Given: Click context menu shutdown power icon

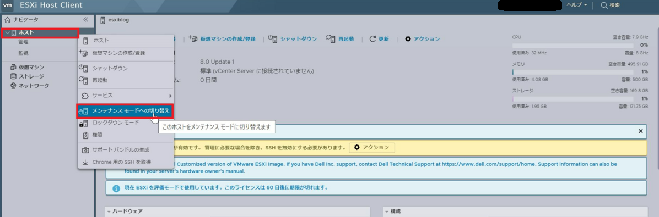Looking at the screenshot, I should coord(84,68).
